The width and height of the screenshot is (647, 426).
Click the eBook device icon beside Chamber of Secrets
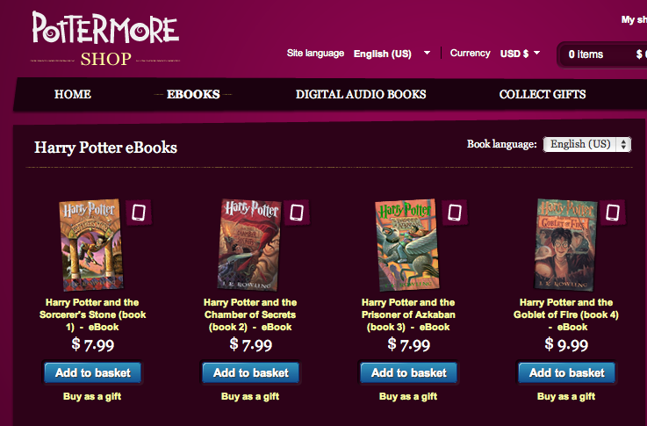297,213
